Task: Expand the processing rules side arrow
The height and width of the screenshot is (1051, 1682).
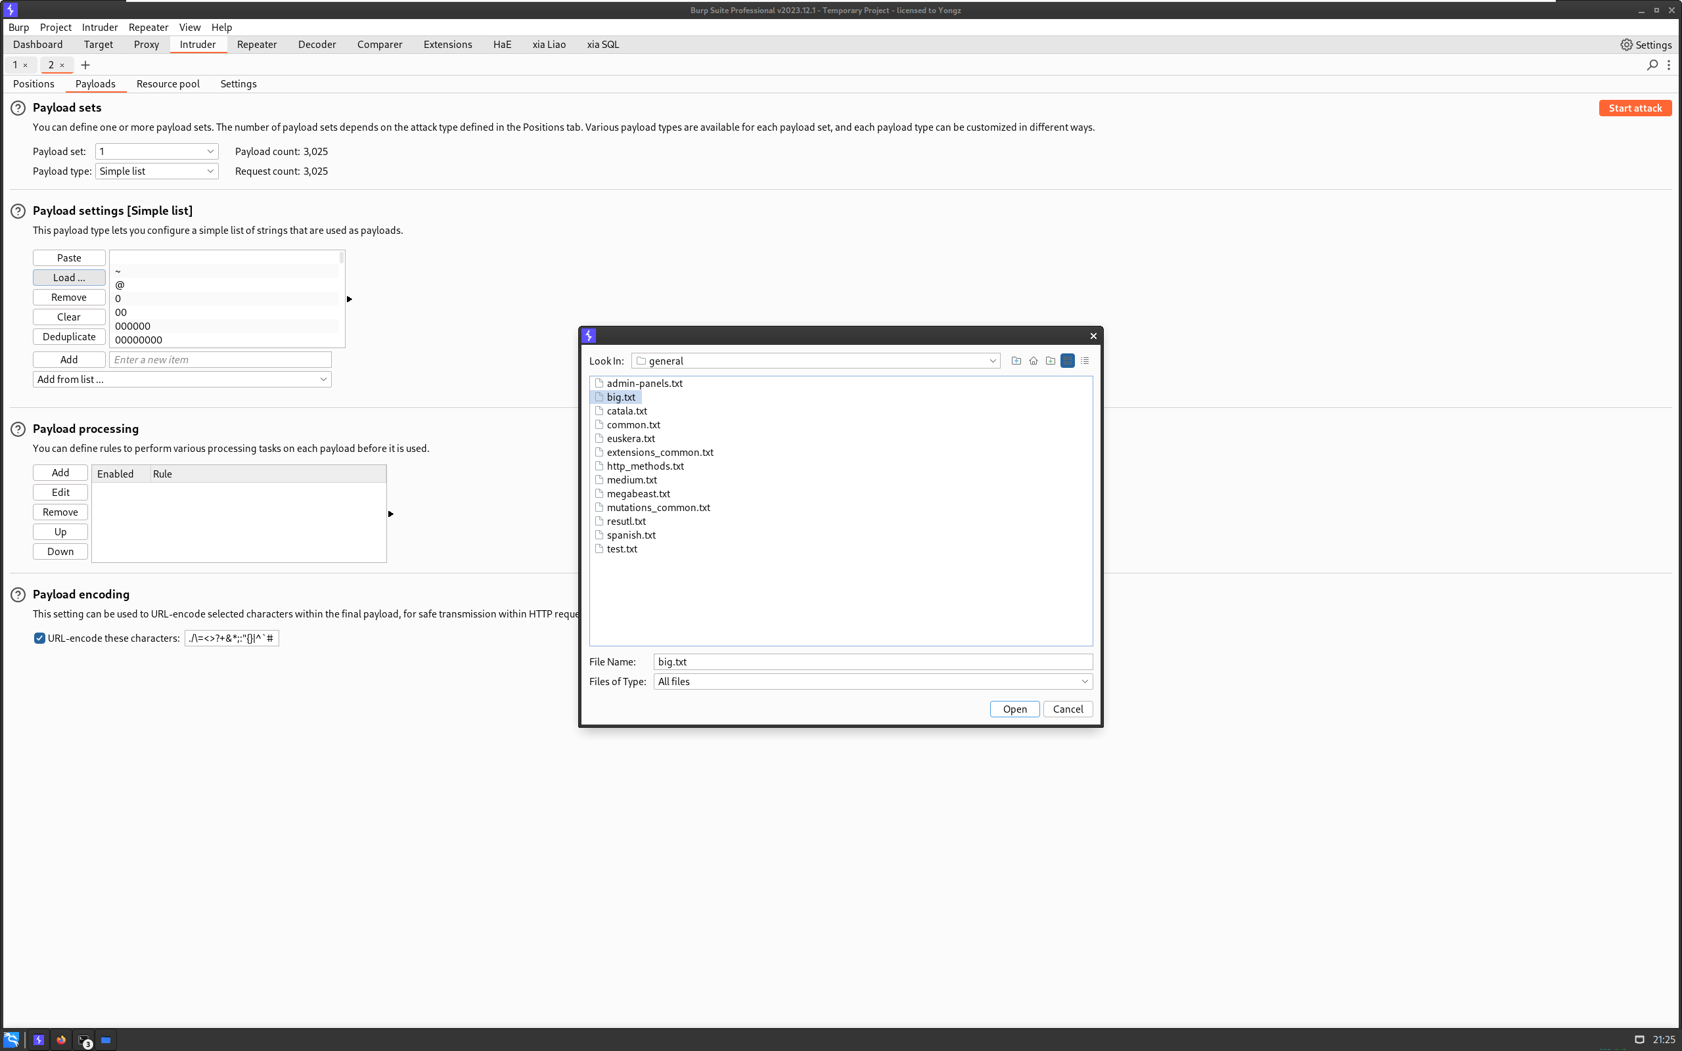Action: pos(391,514)
